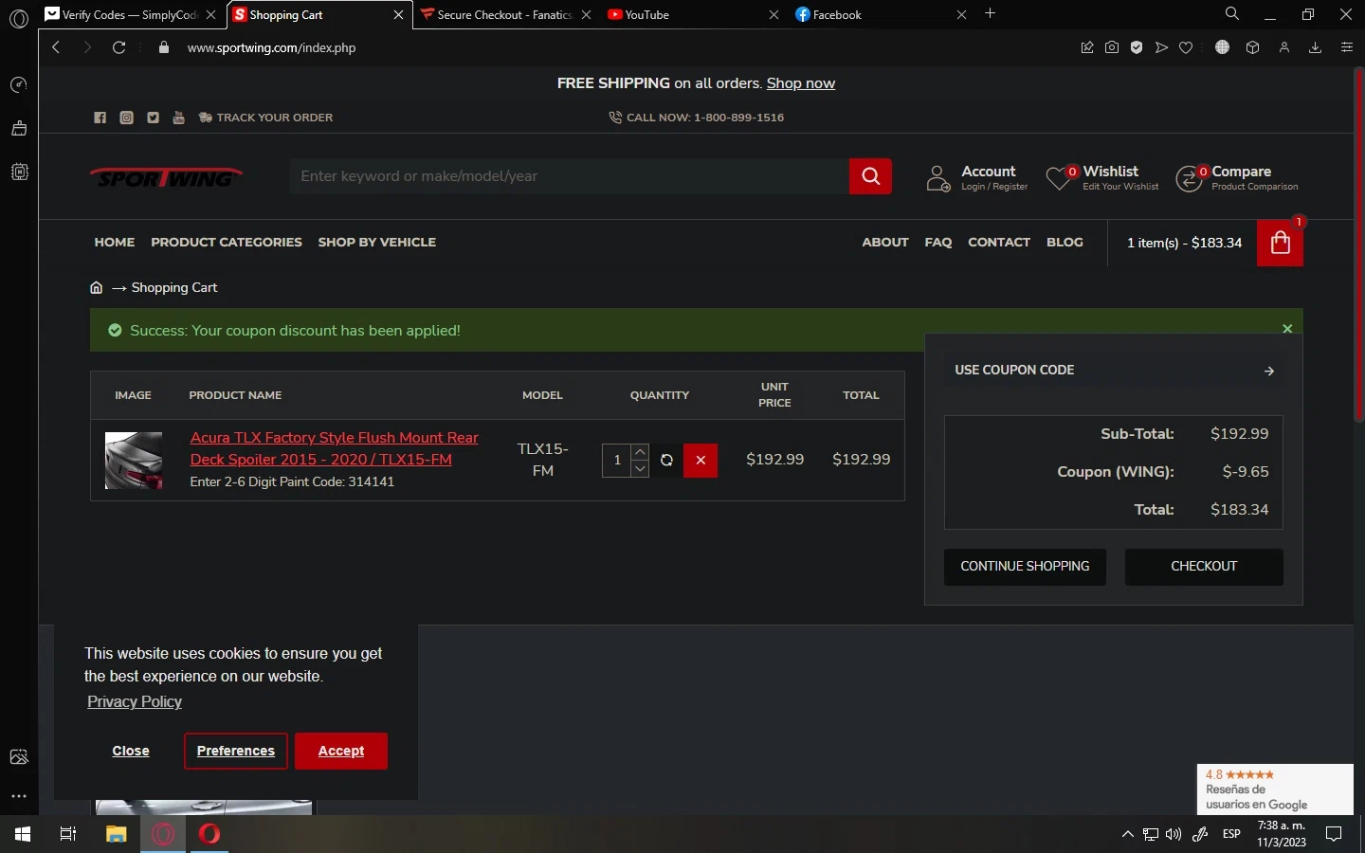This screenshot has width=1365, height=853.
Task: Click the red search magnifier button
Action: coord(870,175)
